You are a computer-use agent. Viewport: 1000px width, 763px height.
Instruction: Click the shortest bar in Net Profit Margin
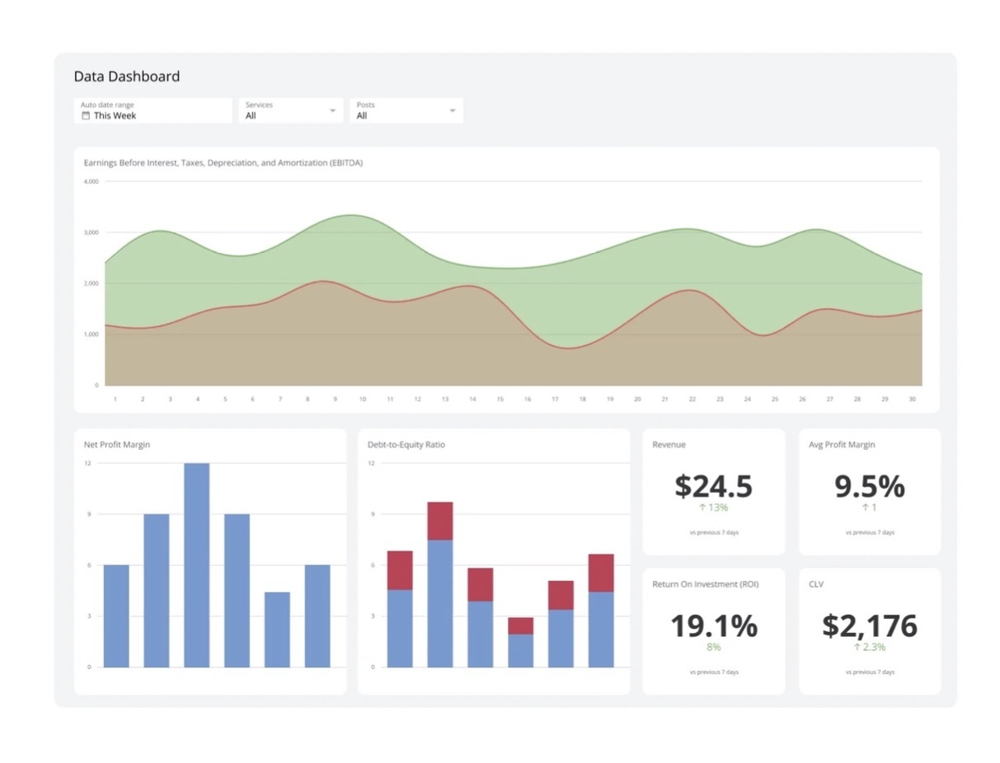click(277, 630)
